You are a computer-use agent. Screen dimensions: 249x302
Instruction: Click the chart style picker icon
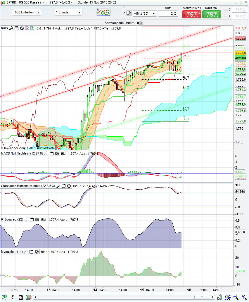[x=103, y=12]
